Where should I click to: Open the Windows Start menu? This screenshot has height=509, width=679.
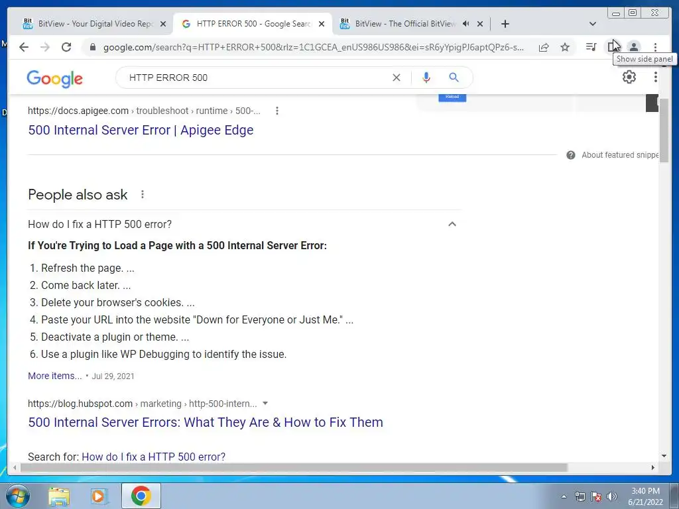pos(17,496)
